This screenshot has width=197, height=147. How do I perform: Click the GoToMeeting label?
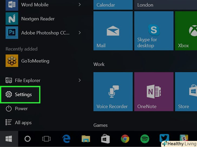[x=35, y=61]
